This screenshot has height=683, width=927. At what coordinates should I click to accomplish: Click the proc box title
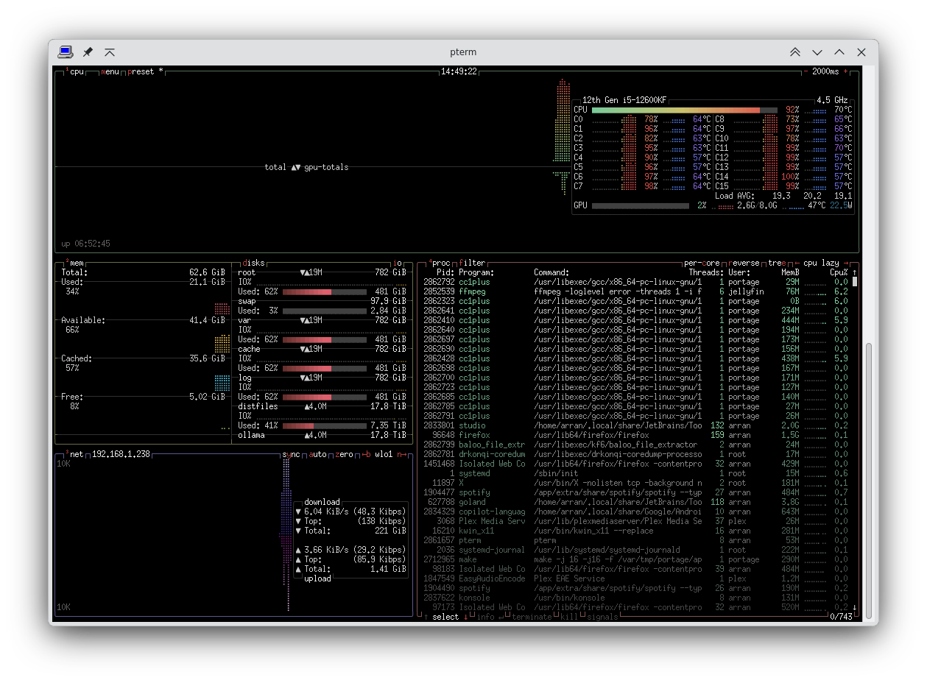(440, 263)
